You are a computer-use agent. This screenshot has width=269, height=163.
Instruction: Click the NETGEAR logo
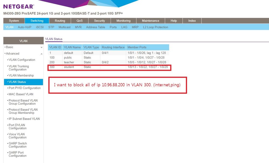click(x=19, y=6)
